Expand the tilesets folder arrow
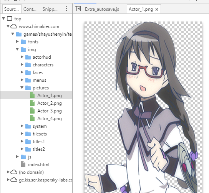 click(x=22, y=134)
